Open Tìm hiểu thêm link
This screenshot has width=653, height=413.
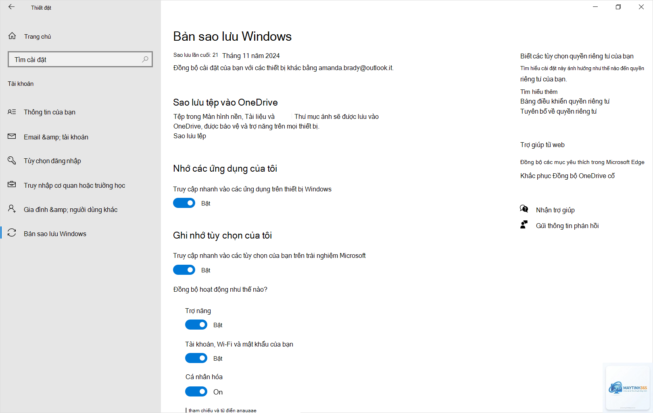coord(539,92)
